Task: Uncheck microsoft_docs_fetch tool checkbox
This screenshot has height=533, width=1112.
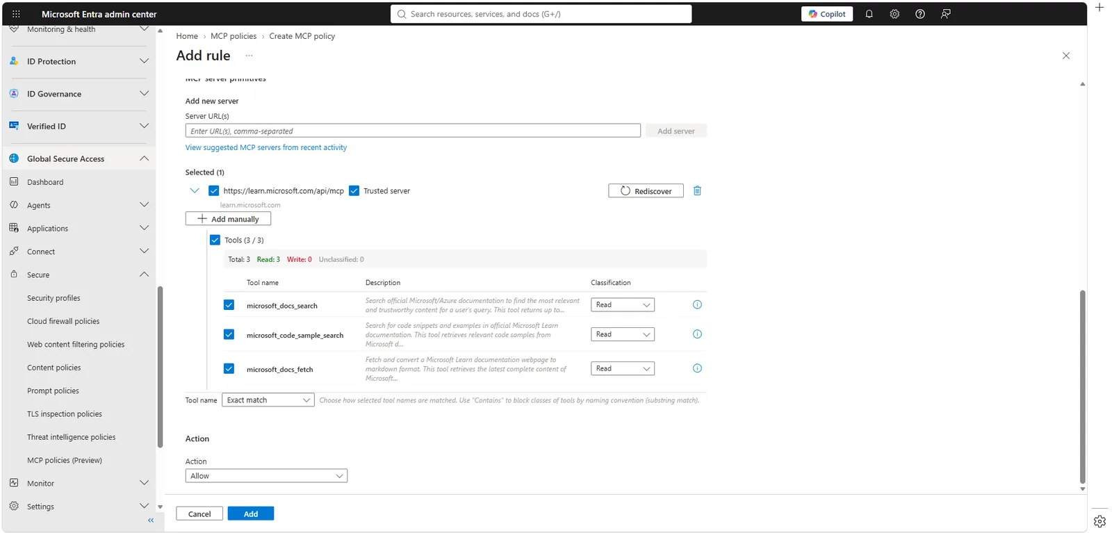Action: [229, 368]
